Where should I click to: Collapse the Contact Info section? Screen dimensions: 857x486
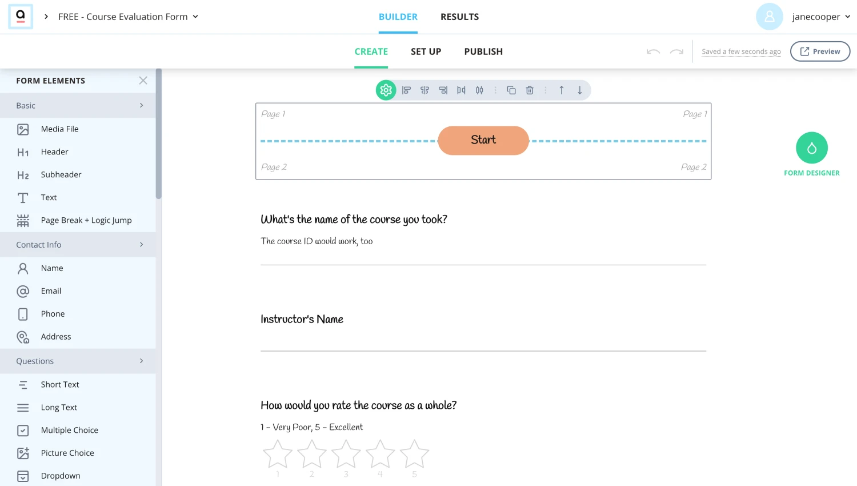pyautogui.click(x=141, y=245)
